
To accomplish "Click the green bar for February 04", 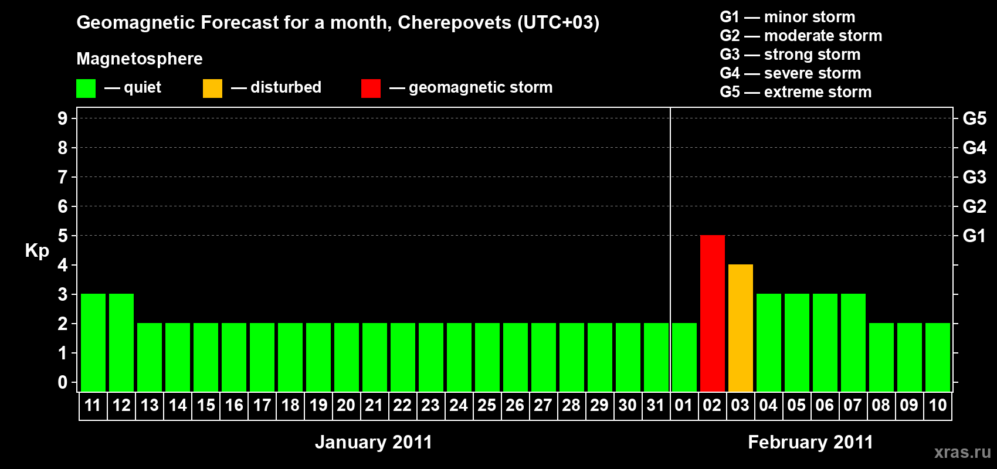I will [x=768, y=342].
